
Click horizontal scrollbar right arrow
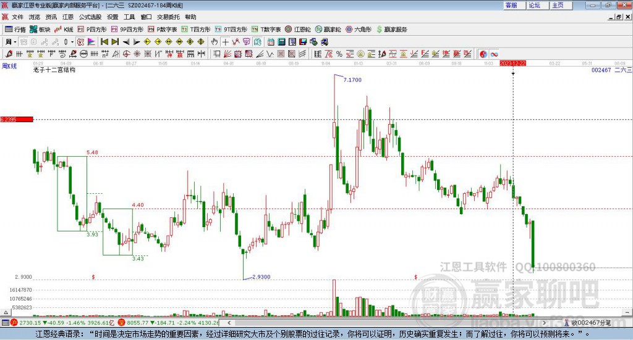pos(544,323)
